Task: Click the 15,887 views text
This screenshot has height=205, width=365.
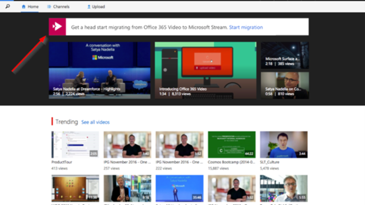Action: [218, 168]
